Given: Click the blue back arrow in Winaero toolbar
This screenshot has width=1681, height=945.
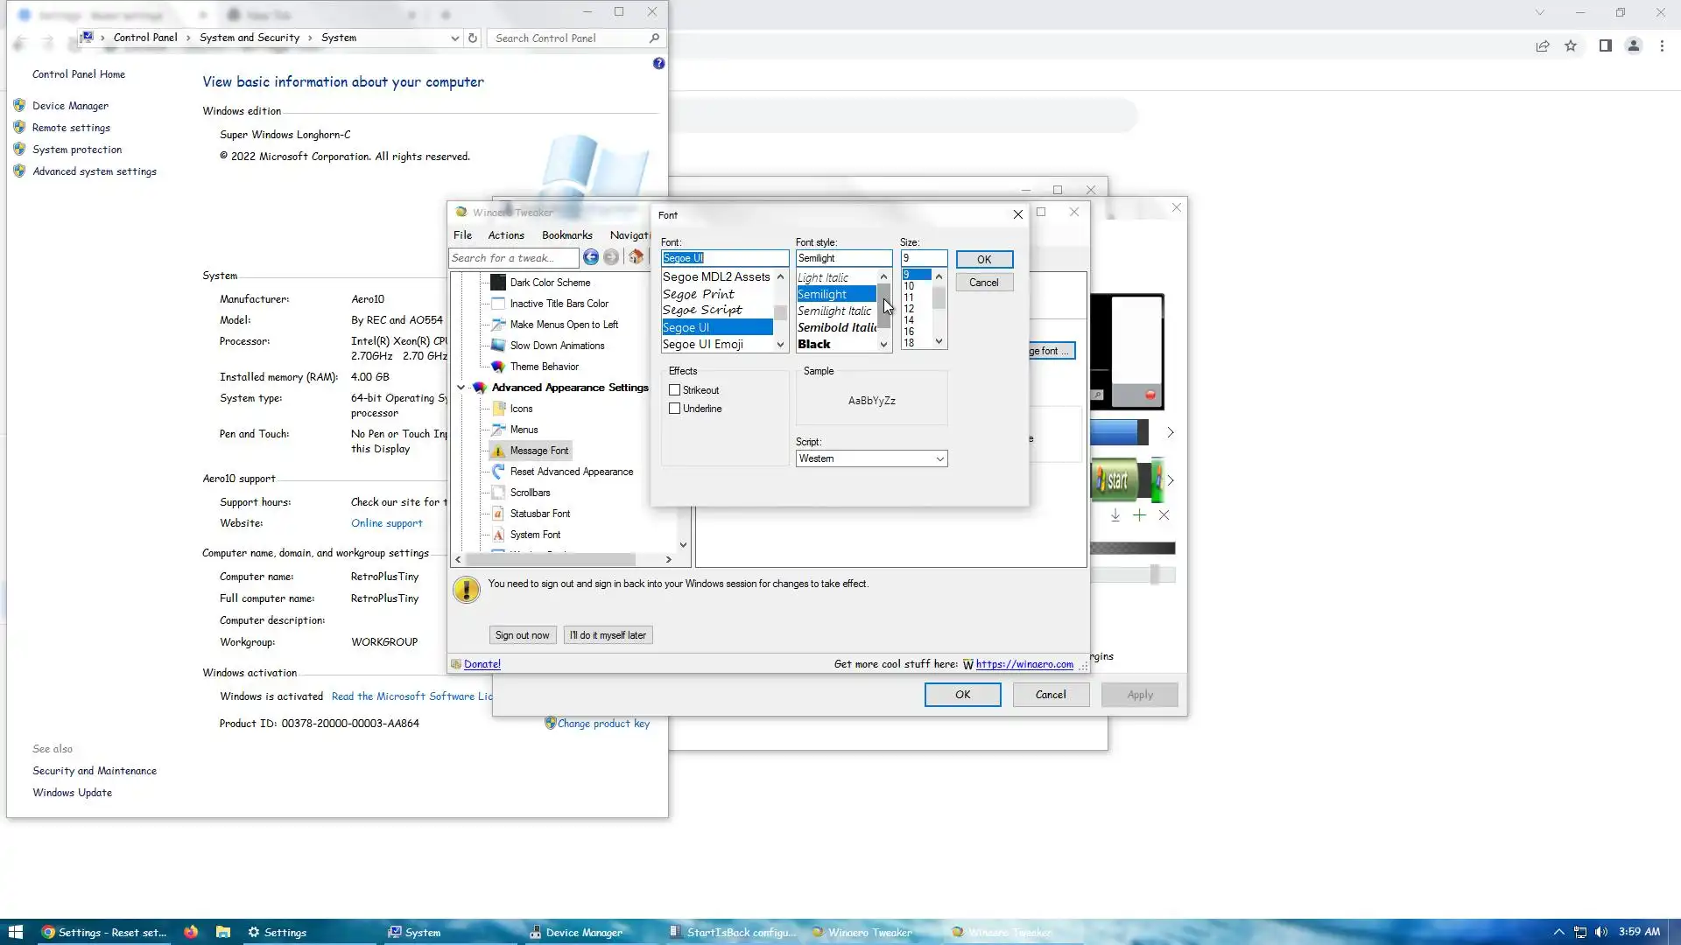Looking at the screenshot, I should click(x=591, y=257).
